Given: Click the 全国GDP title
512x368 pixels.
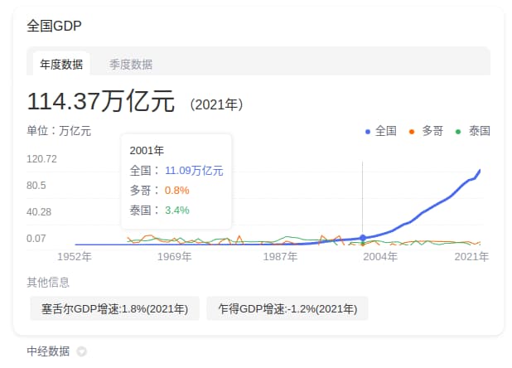Looking at the screenshot, I should pyautogui.click(x=54, y=26).
